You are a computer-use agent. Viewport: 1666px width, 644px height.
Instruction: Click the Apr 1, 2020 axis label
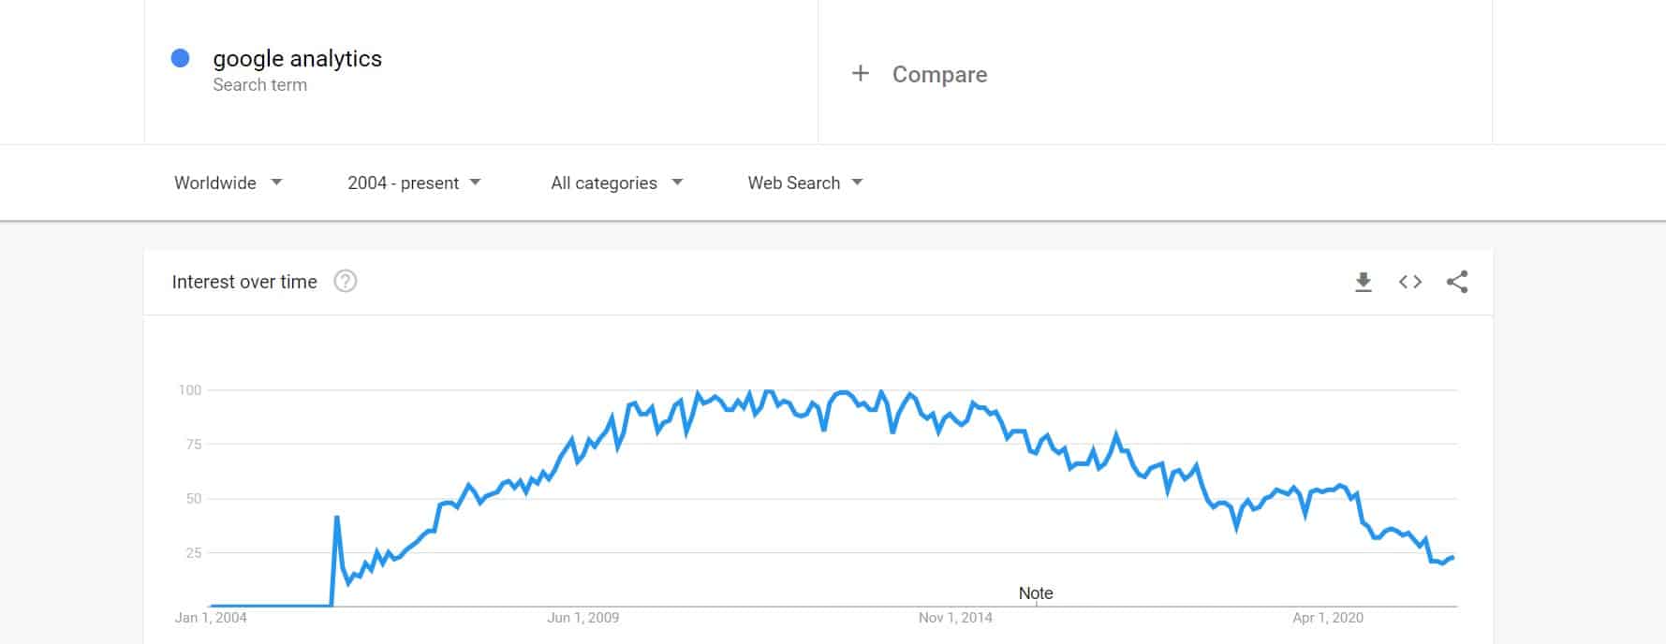[x=1328, y=618]
